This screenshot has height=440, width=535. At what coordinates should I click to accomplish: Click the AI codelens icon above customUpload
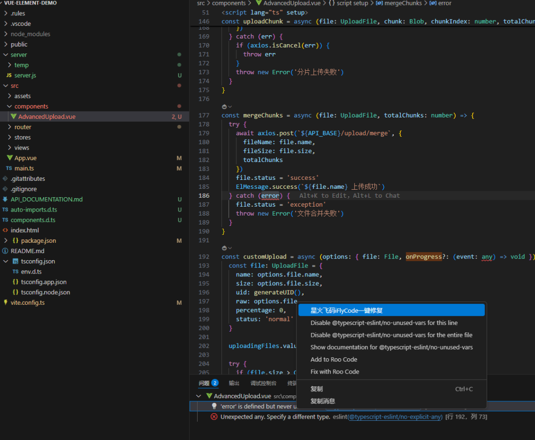tap(224, 248)
